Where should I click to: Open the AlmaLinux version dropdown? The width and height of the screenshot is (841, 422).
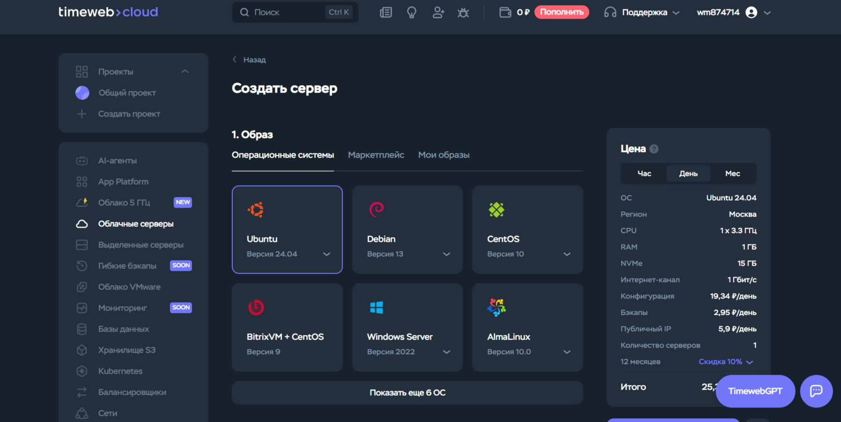click(x=567, y=351)
